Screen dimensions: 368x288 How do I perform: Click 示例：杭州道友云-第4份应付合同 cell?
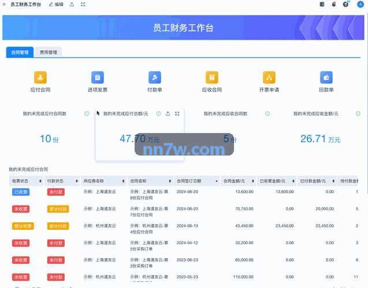[149, 229]
